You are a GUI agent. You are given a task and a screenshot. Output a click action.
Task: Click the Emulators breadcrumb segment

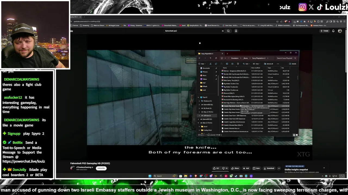pos(235,58)
